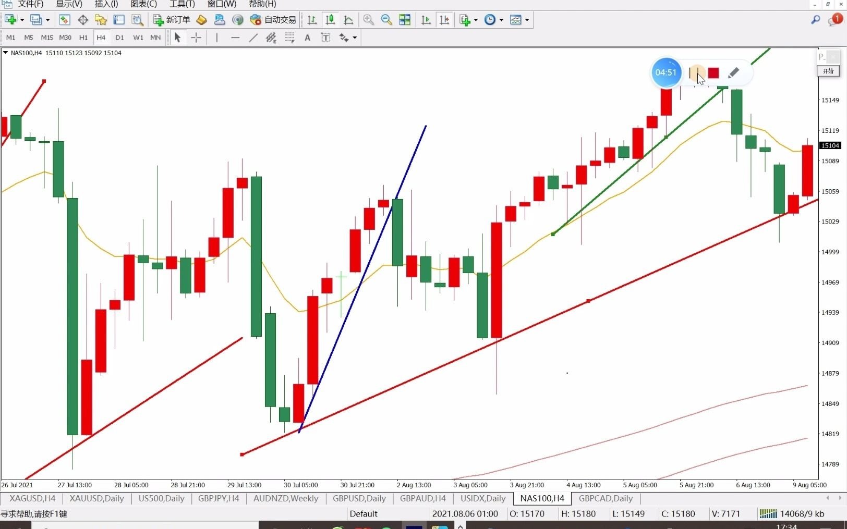
Task: Open the 插入(I) menu
Action: point(106,4)
